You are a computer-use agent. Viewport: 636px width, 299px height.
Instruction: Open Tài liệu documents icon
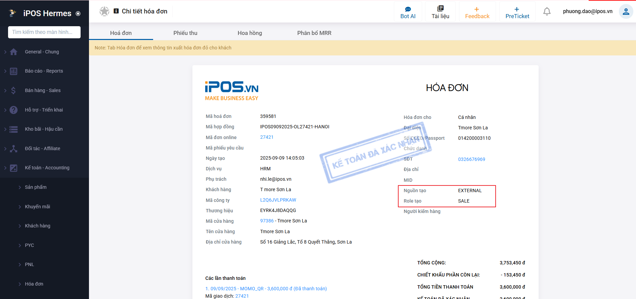click(440, 9)
